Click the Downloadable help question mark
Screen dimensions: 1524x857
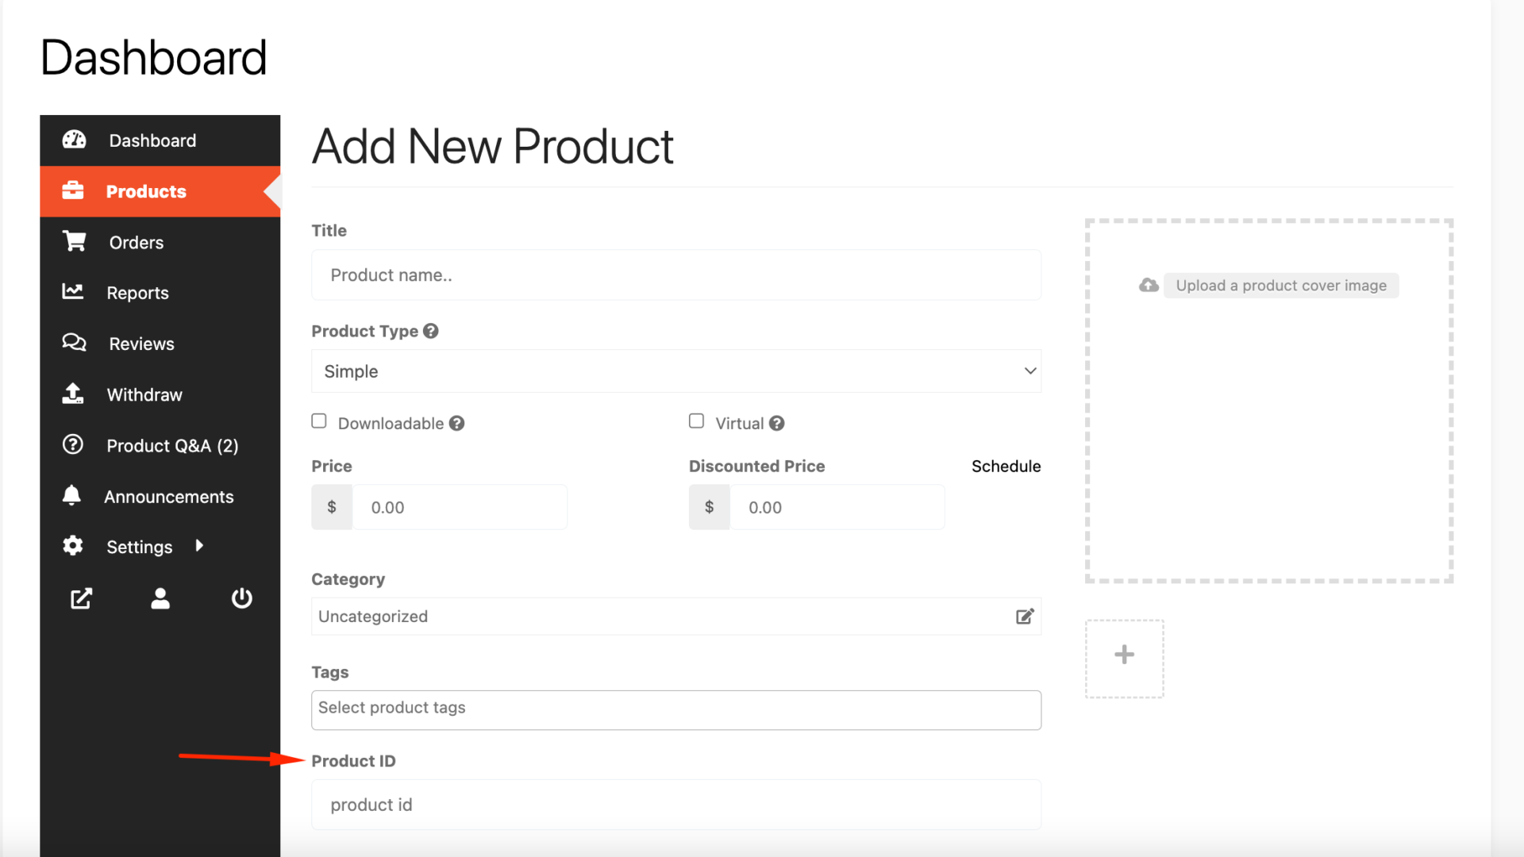click(x=456, y=423)
